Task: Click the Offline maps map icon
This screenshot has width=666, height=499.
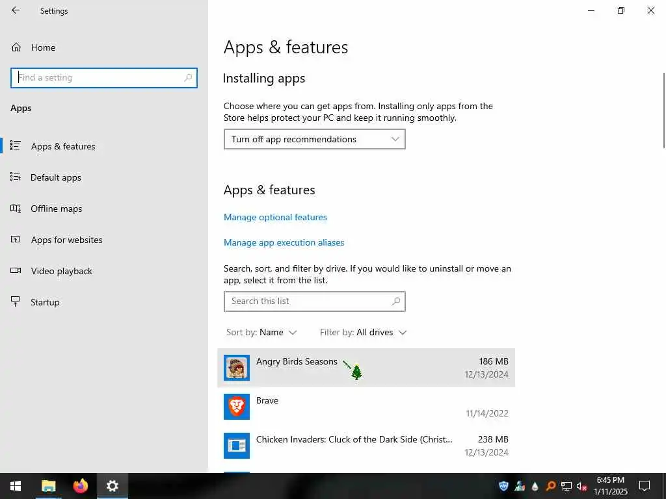Action: [16, 209]
